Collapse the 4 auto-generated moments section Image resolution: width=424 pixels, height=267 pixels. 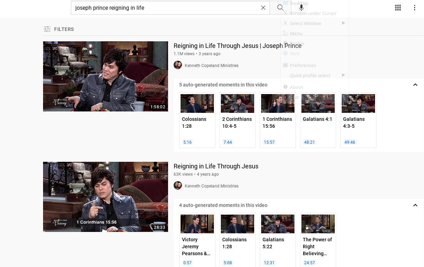[415, 205]
